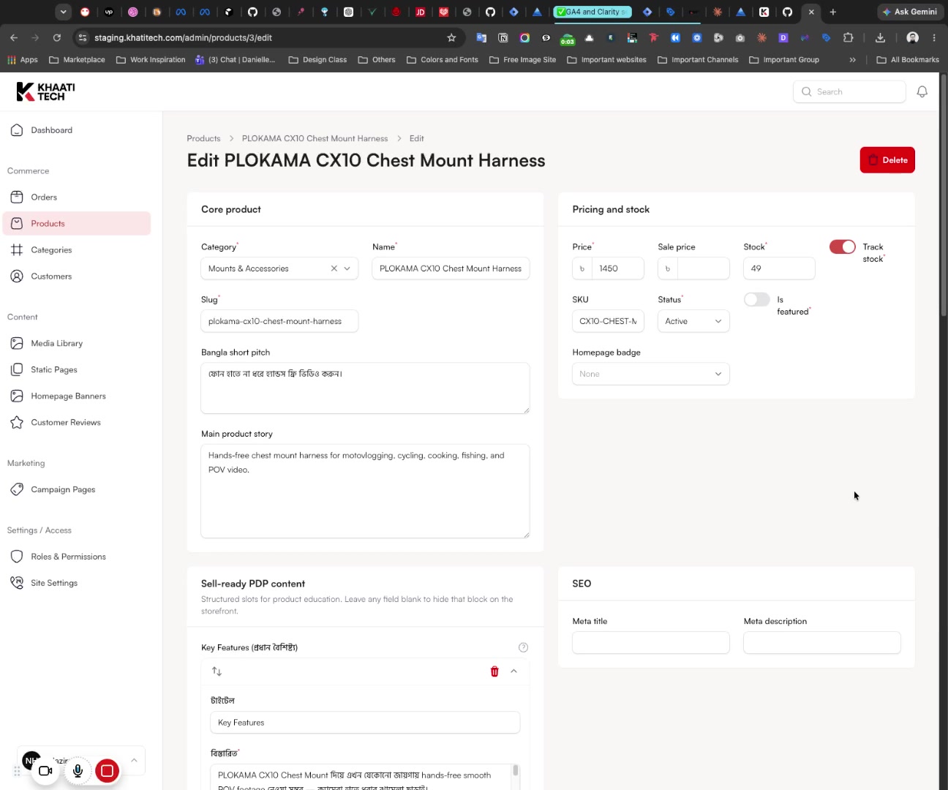The image size is (948, 790).
Task: Open the Free Image Site bookmarks folder
Action: click(522, 60)
